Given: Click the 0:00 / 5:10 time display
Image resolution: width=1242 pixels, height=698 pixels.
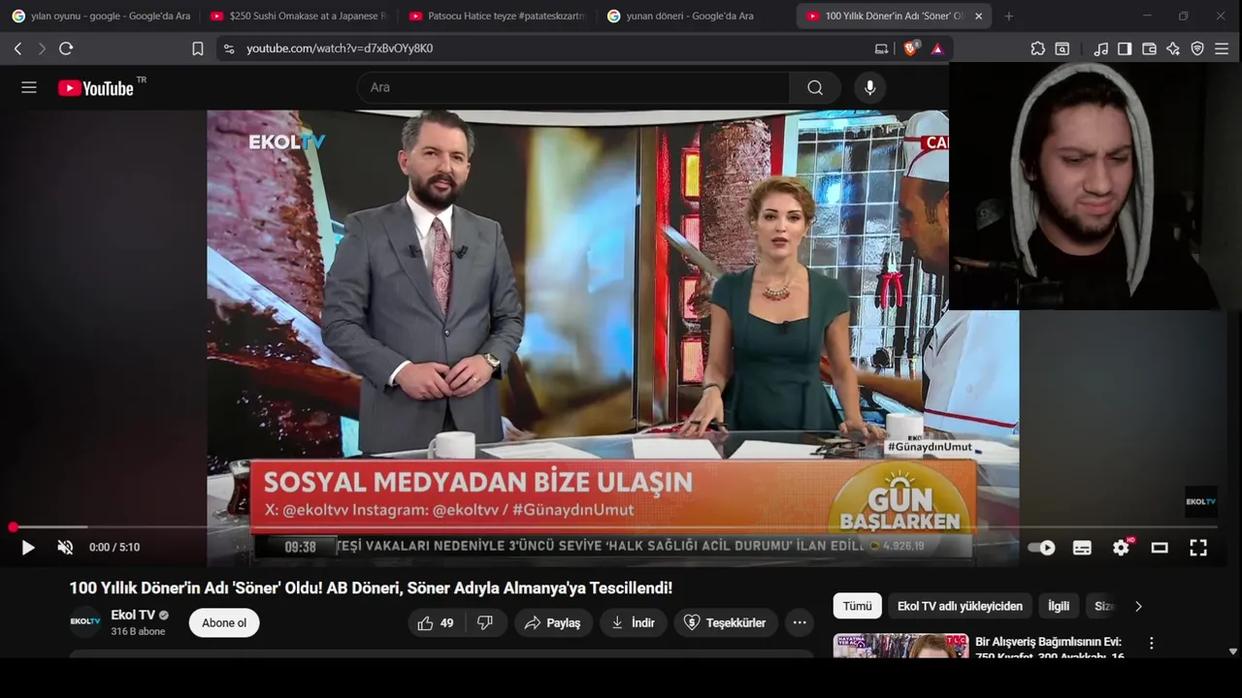Looking at the screenshot, I should coord(114,548).
